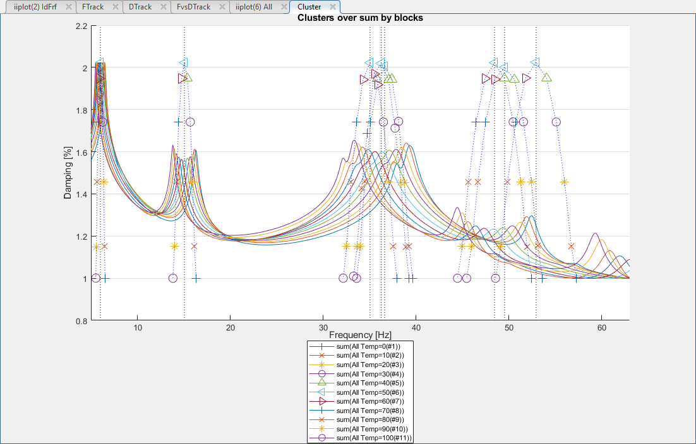Select the FvsDTrack tab
696x444 pixels.
(x=193, y=6)
